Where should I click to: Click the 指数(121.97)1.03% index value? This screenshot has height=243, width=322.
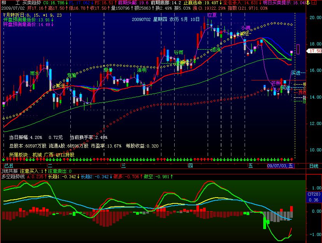(x=248, y=8)
